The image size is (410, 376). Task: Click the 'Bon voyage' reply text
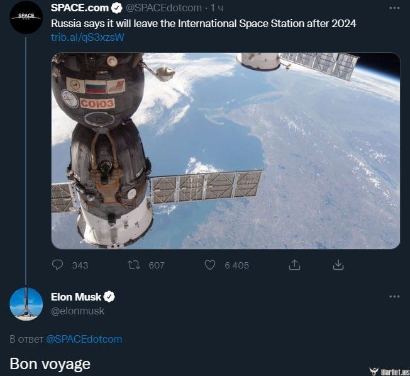click(50, 363)
